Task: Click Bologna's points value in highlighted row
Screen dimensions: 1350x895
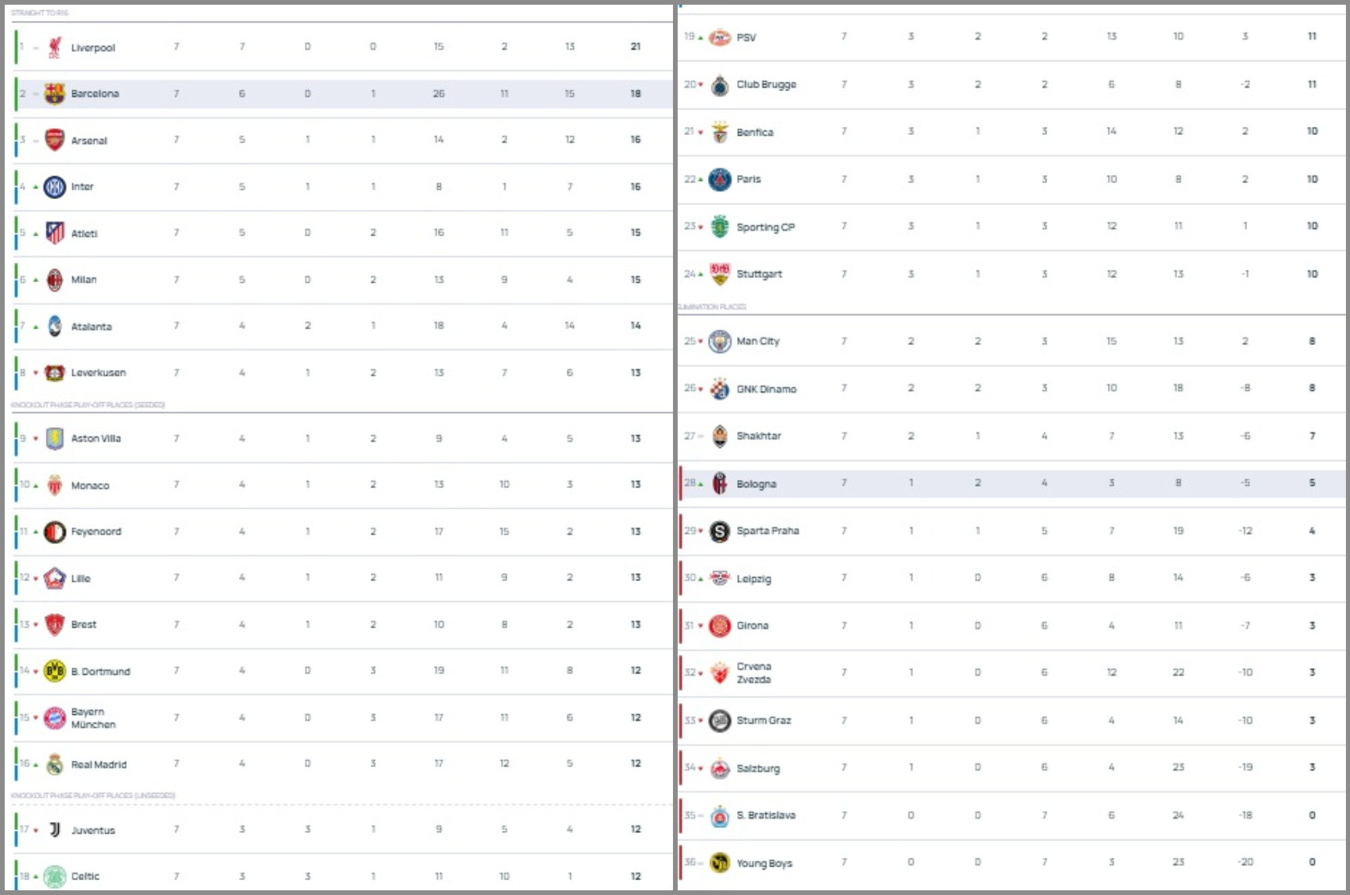Action: 1312,483
